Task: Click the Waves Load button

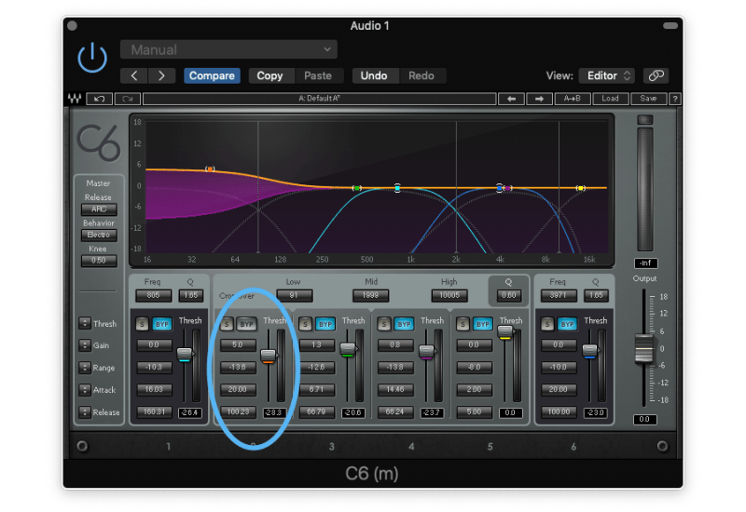Action: [610, 99]
